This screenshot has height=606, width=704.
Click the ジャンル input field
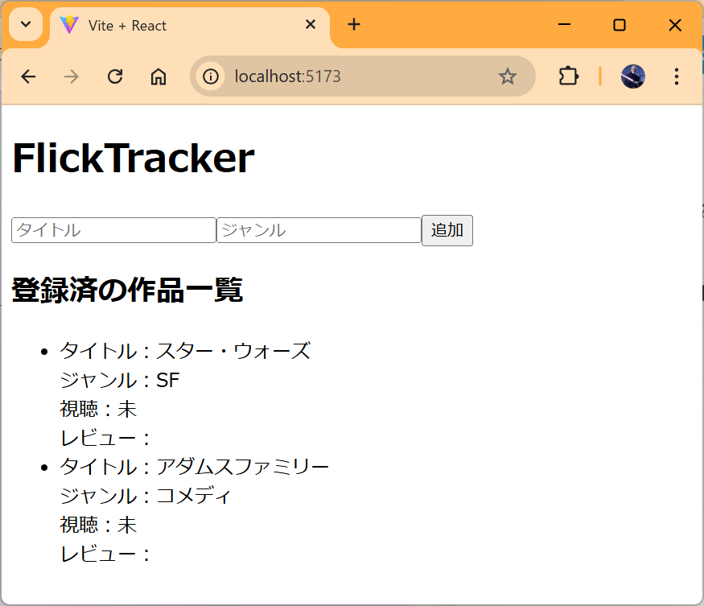(x=319, y=230)
